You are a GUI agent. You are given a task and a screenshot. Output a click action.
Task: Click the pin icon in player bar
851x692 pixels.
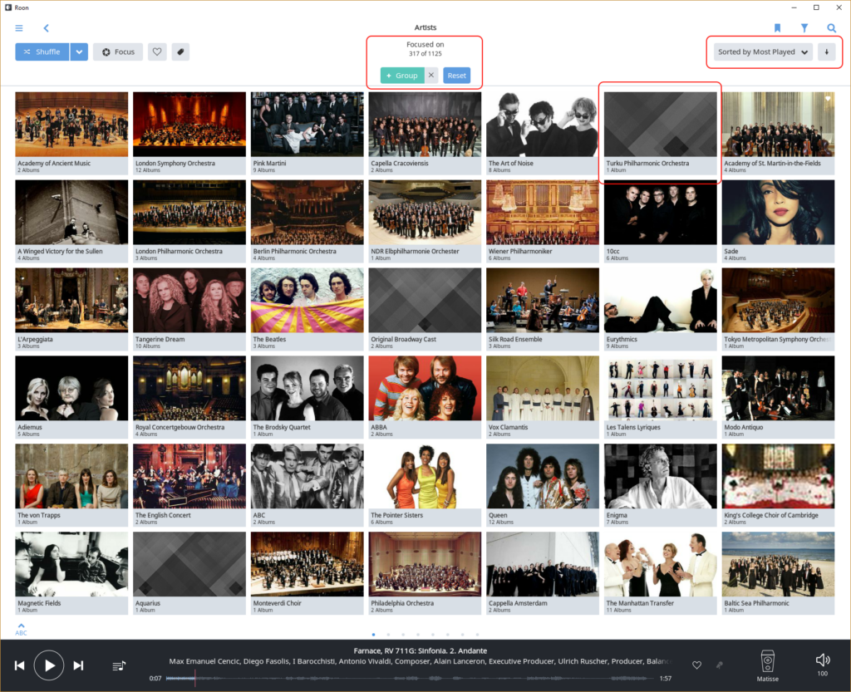(x=720, y=665)
